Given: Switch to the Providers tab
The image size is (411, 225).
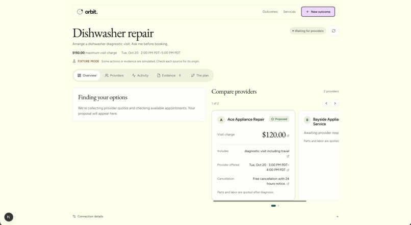Looking at the screenshot, I should coord(114,75).
